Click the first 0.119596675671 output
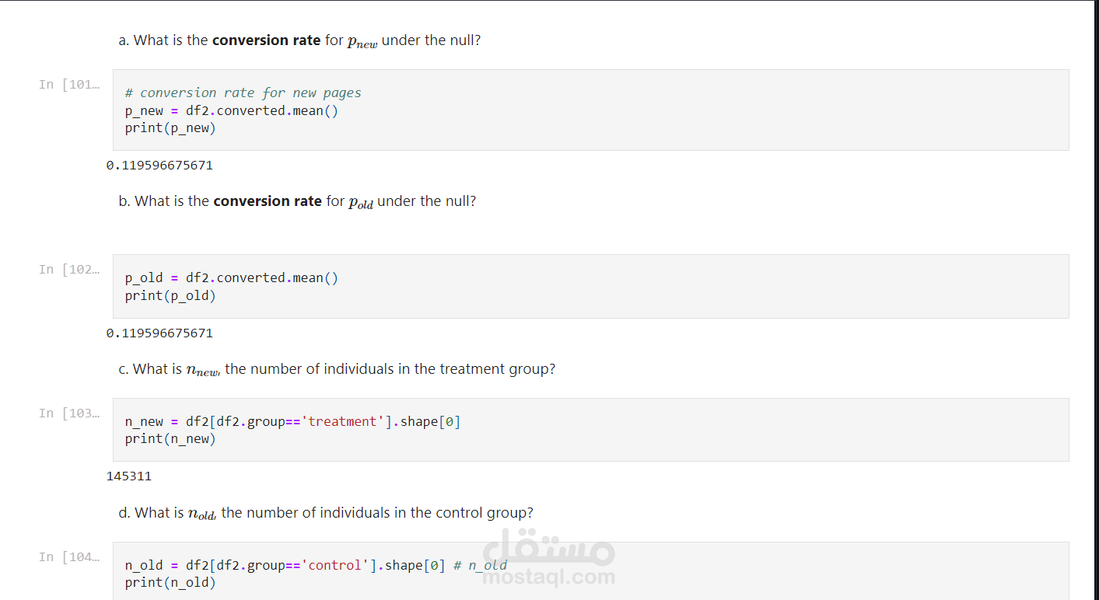This screenshot has height=600, width=1099. 159,166
